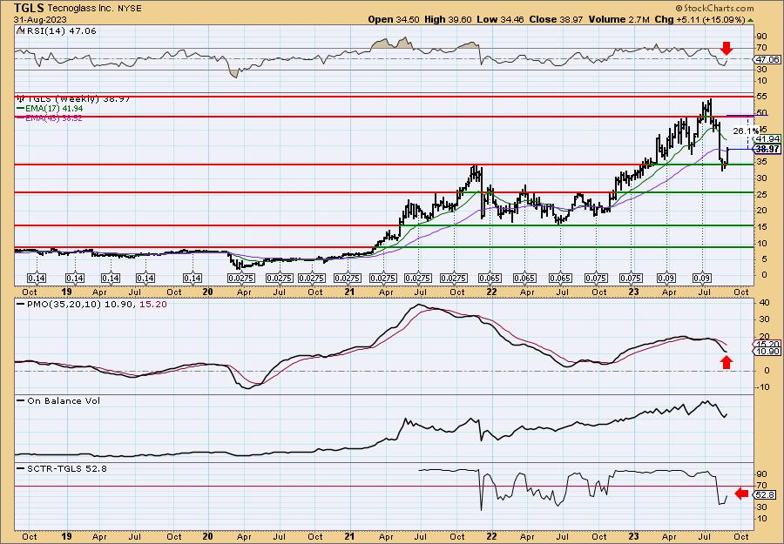Click the 47.06 RSI value tag on axis
Viewport: 784px width, 544px height.
pyautogui.click(x=768, y=59)
